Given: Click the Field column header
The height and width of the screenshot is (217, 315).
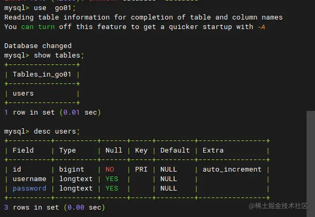Looking at the screenshot, I should click(x=23, y=150).
